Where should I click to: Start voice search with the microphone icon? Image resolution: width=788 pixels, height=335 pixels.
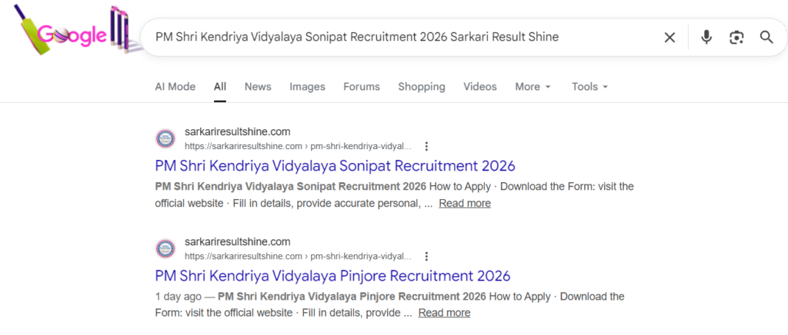706,37
